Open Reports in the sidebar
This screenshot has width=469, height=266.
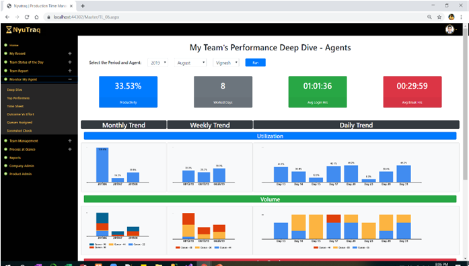click(15, 158)
